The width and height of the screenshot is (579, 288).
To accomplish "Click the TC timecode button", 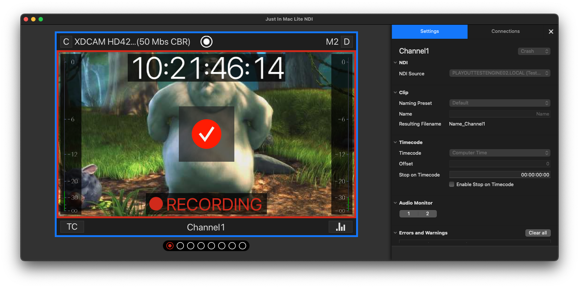I will coord(72,227).
